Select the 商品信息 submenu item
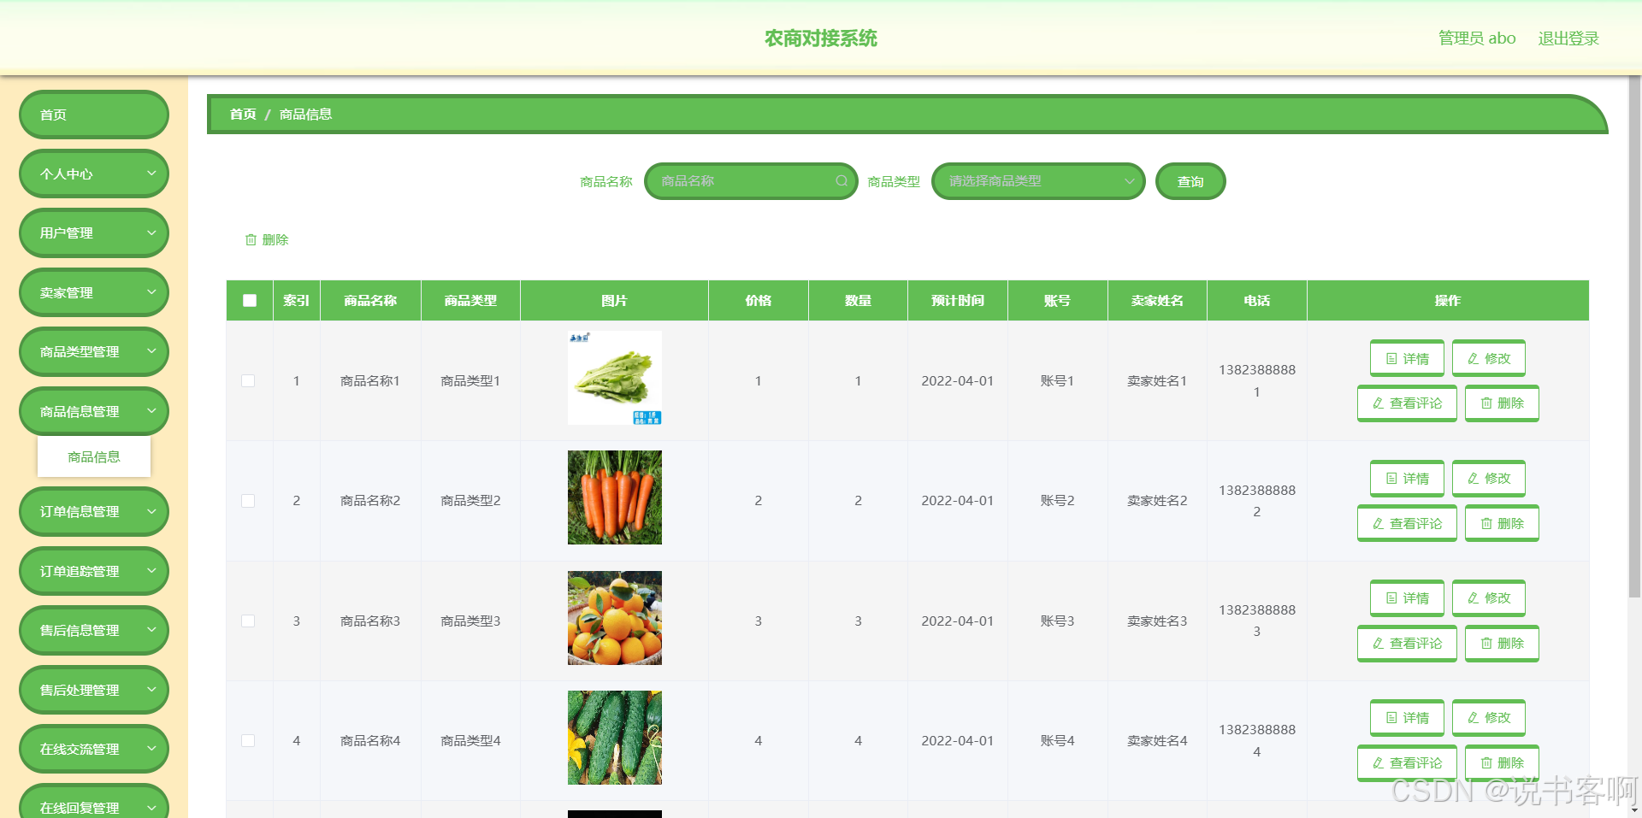Screen dimensions: 1642x818 (x=94, y=457)
